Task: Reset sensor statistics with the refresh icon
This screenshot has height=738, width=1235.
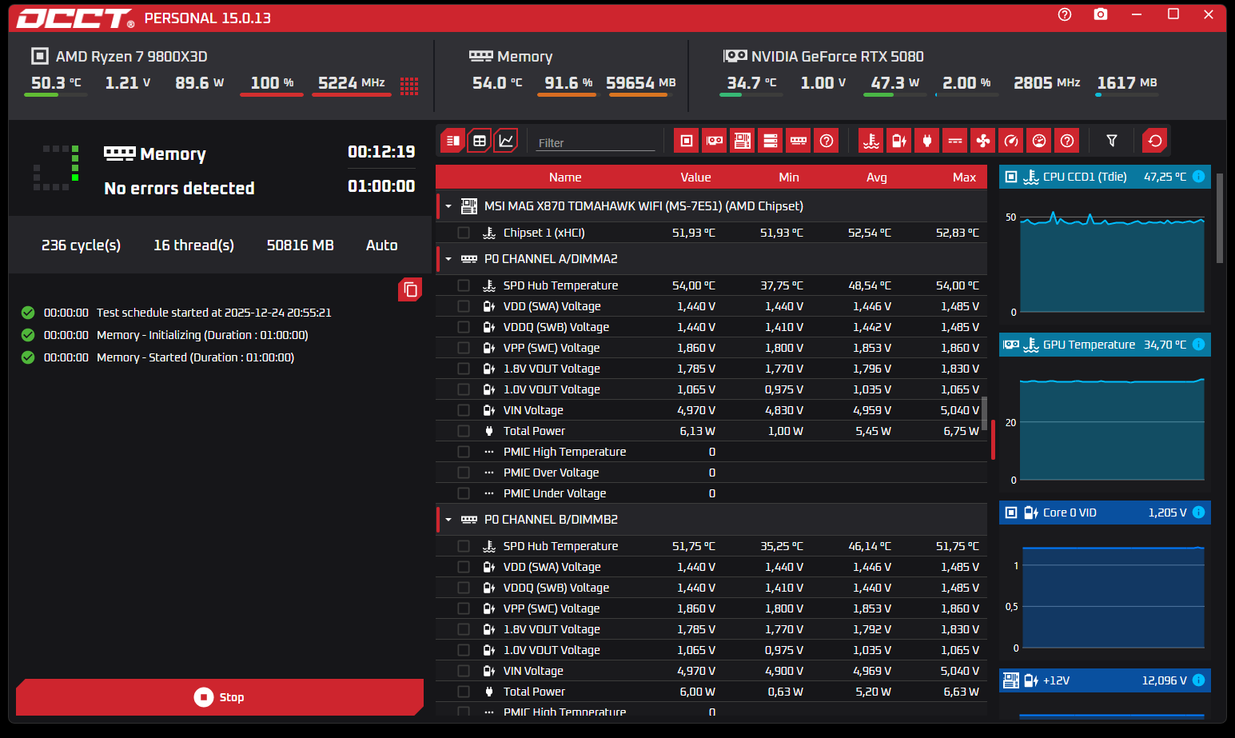Action: click(1155, 141)
